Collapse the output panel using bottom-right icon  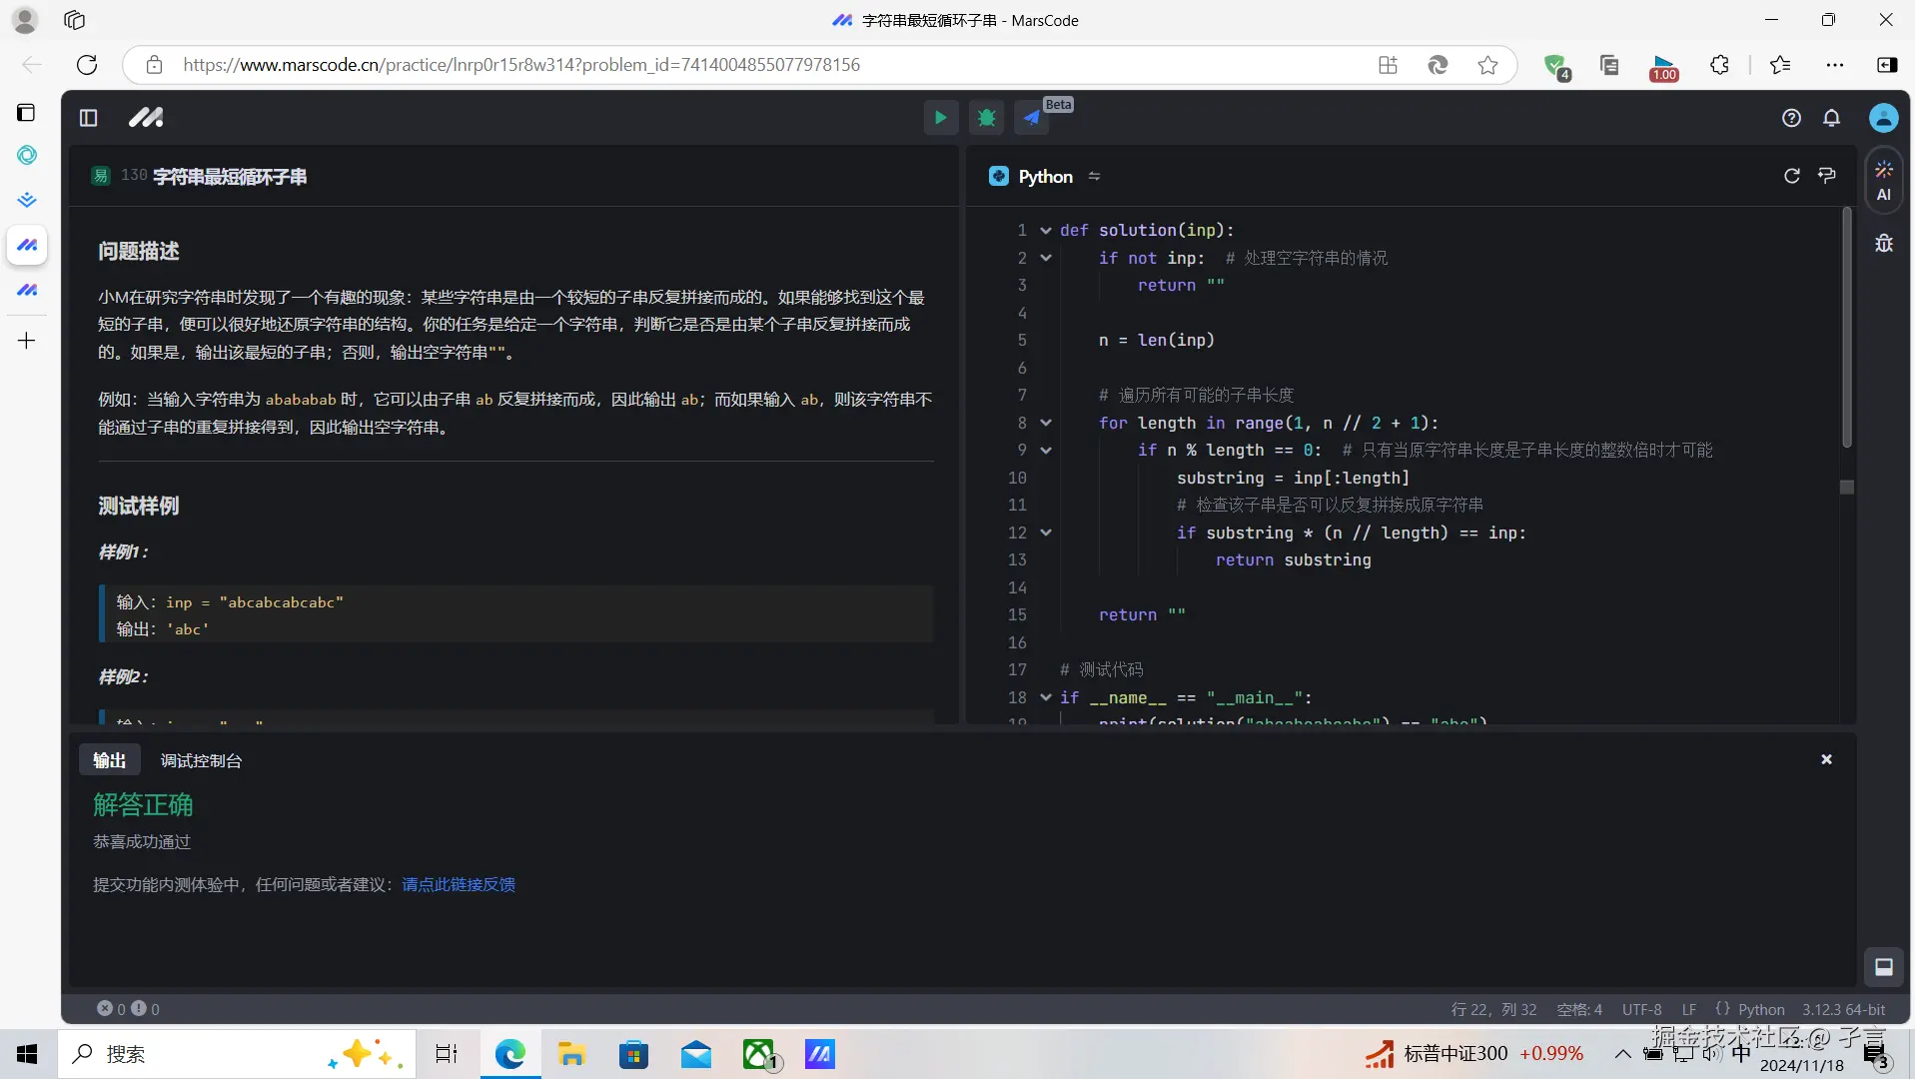tap(1883, 966)
